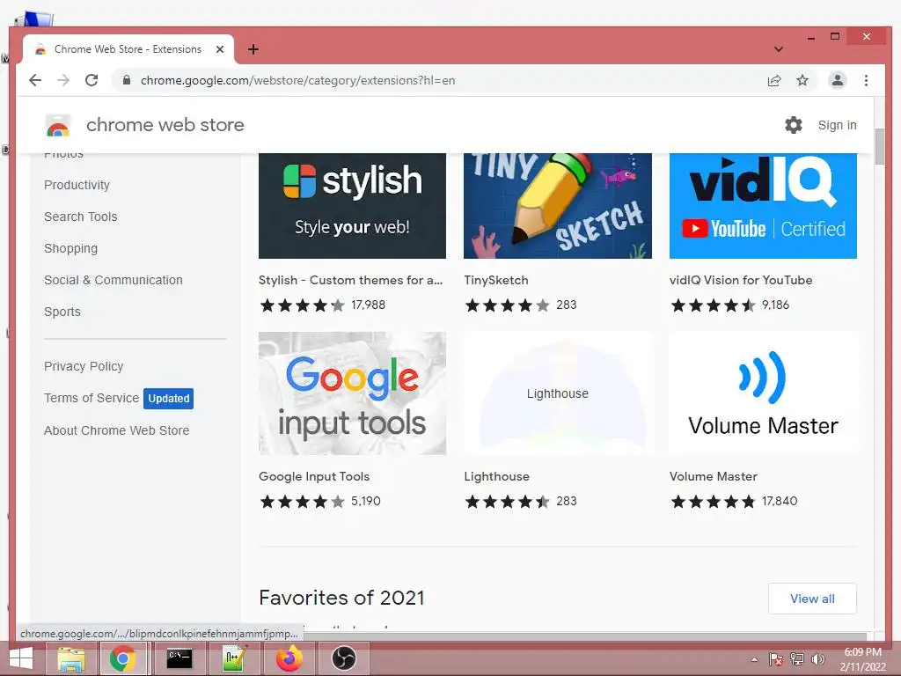View all Favorites of 2021

pyautogui.click(x=812, y=599)
